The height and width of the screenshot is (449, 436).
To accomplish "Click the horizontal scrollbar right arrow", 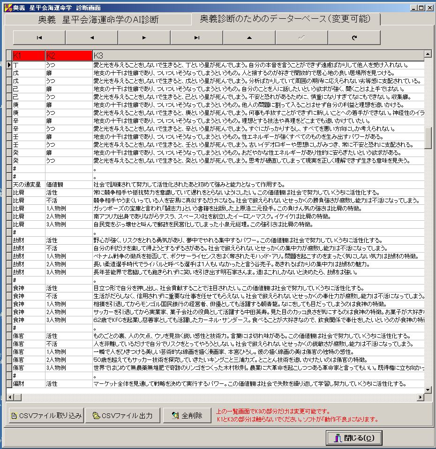I will point(421,397).
